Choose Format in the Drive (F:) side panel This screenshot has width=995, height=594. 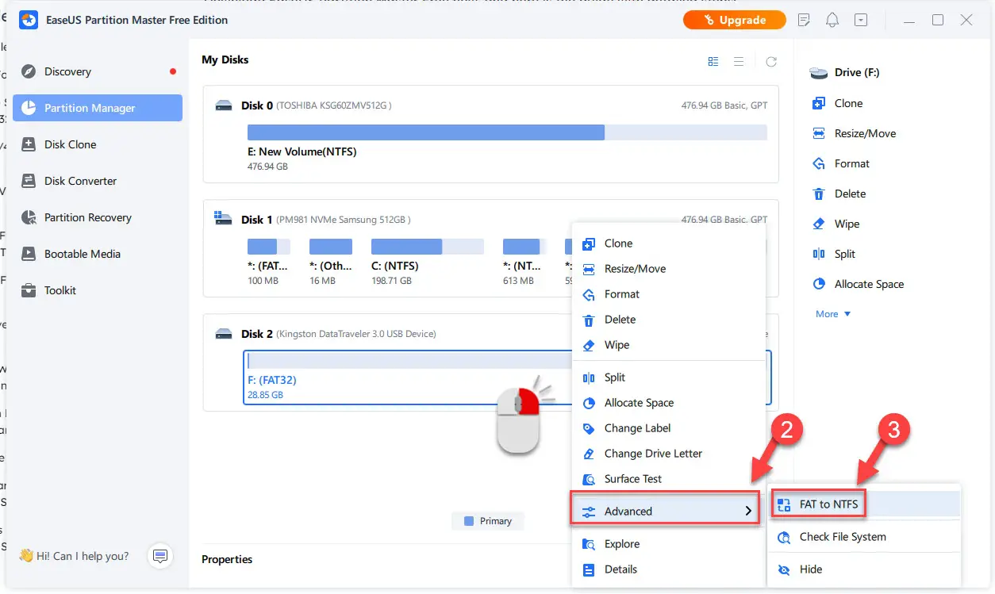tap(841, 163)
